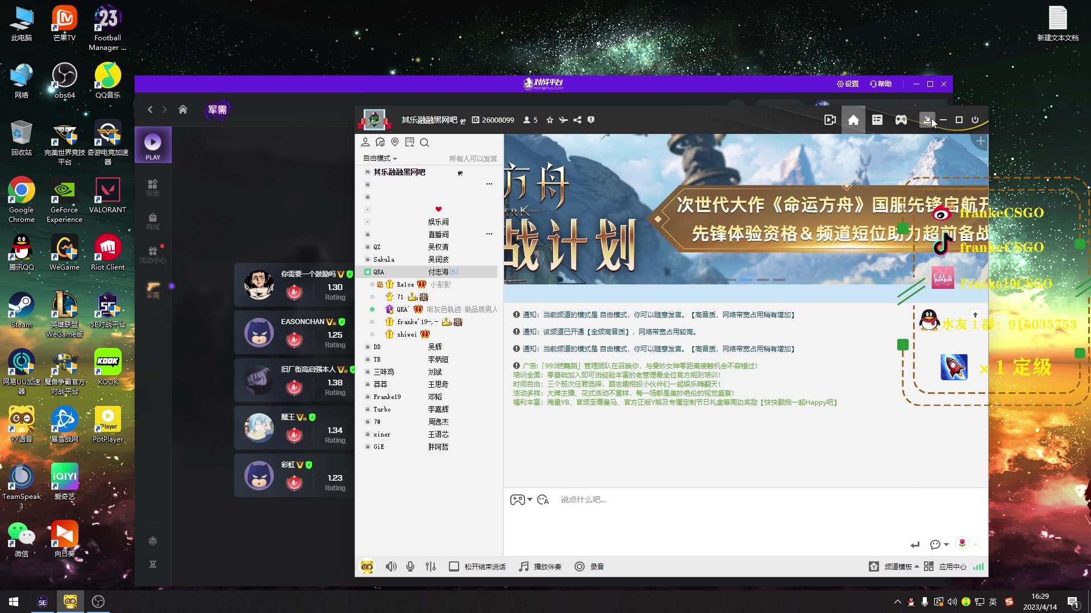Open the 993燃舞团 green advertisement text
The height and width of the screenshot is (613, 1091).
(675, 384)
